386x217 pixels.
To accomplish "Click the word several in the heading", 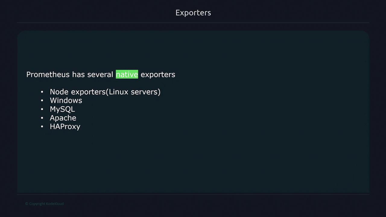I will (100, 74).
